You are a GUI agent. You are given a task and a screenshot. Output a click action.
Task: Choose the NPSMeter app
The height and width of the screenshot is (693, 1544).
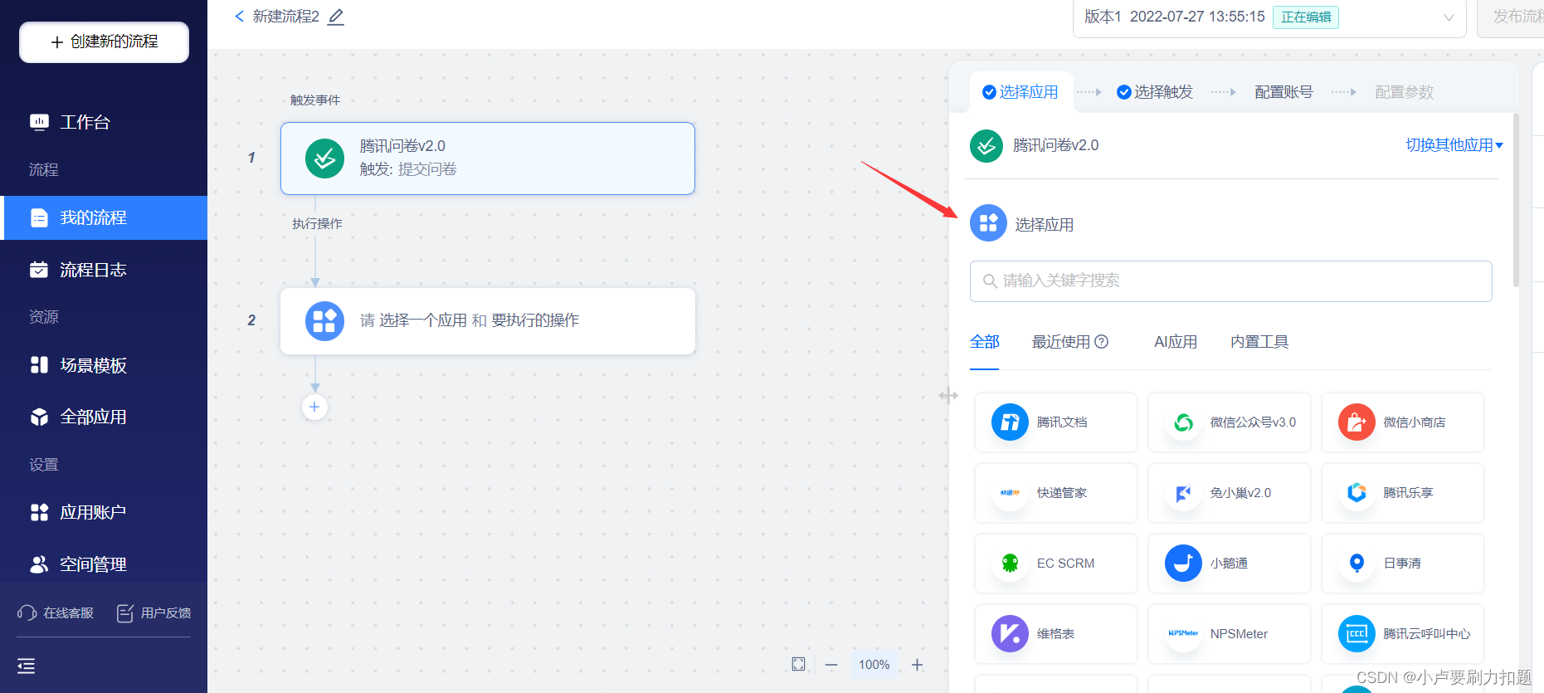coord(1230,634)
